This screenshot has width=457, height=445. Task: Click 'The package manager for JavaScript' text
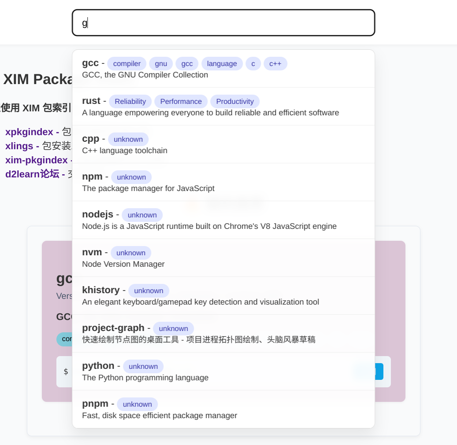point(149,188)
